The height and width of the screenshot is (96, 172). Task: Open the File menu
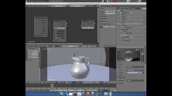click(31, 6)
